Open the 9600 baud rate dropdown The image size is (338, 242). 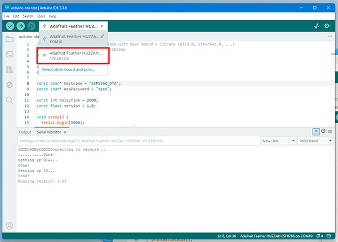coord(315,141)
